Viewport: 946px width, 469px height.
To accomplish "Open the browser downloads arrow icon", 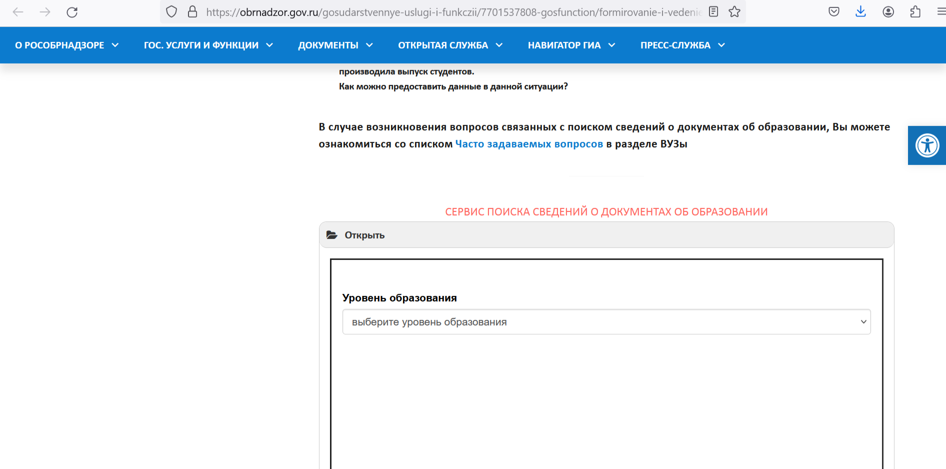I will coord(860,12).
